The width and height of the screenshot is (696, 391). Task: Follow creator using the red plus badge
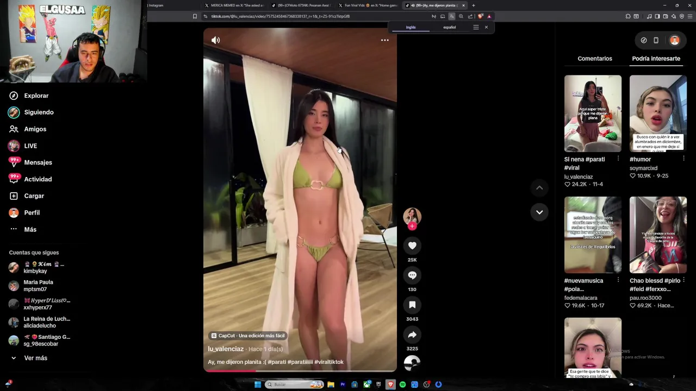pyautogui.click(x=412, y=226)
